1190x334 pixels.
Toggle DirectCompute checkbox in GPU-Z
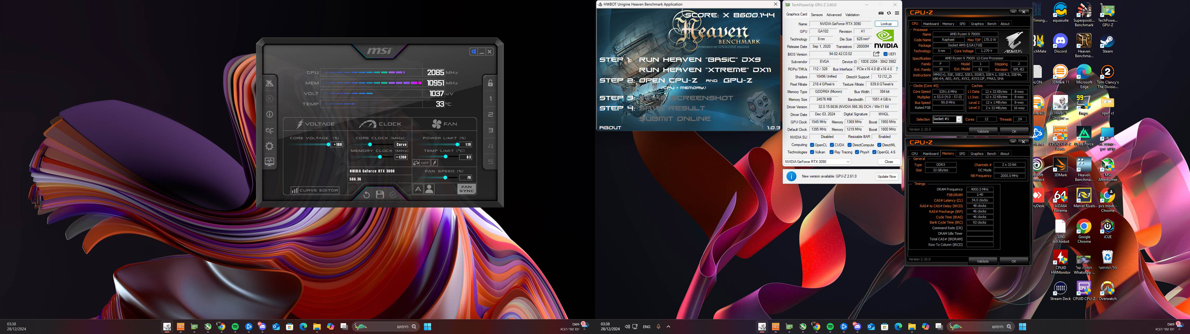(849, 145)
